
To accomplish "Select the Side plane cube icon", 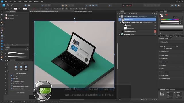I will (21, 67).
